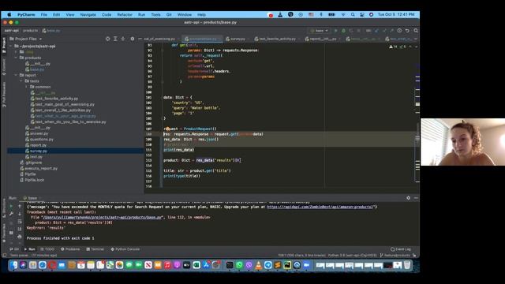The width and height of the screenshot is (505, 284).
Task: Click down arrow in Run panel gutter
Action: 20,214
